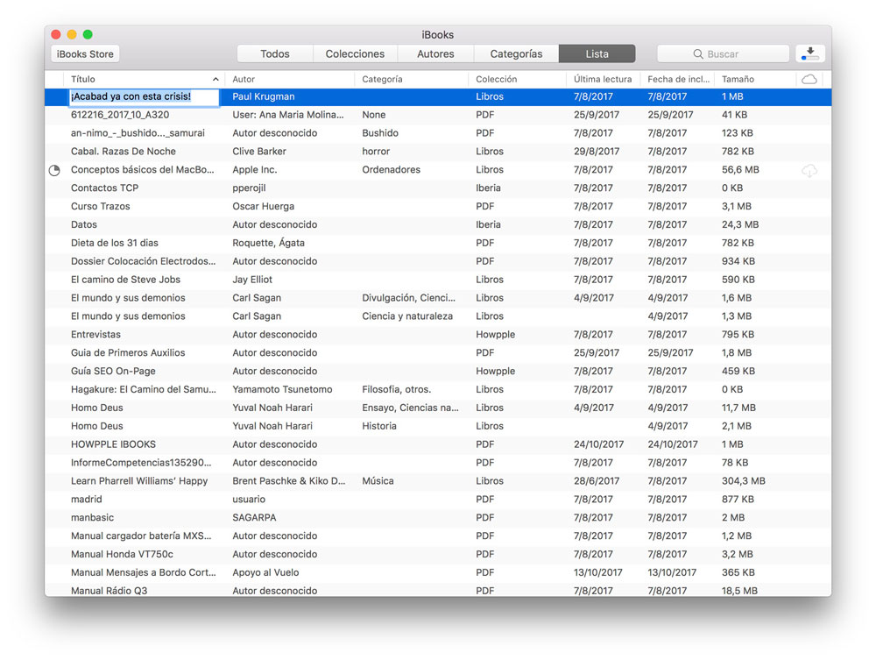Switch to the Todos tab
Screen dimensions: 876x660
pos(275,54)
